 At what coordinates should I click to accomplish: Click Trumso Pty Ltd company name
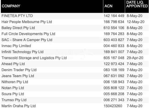(14, 100)
